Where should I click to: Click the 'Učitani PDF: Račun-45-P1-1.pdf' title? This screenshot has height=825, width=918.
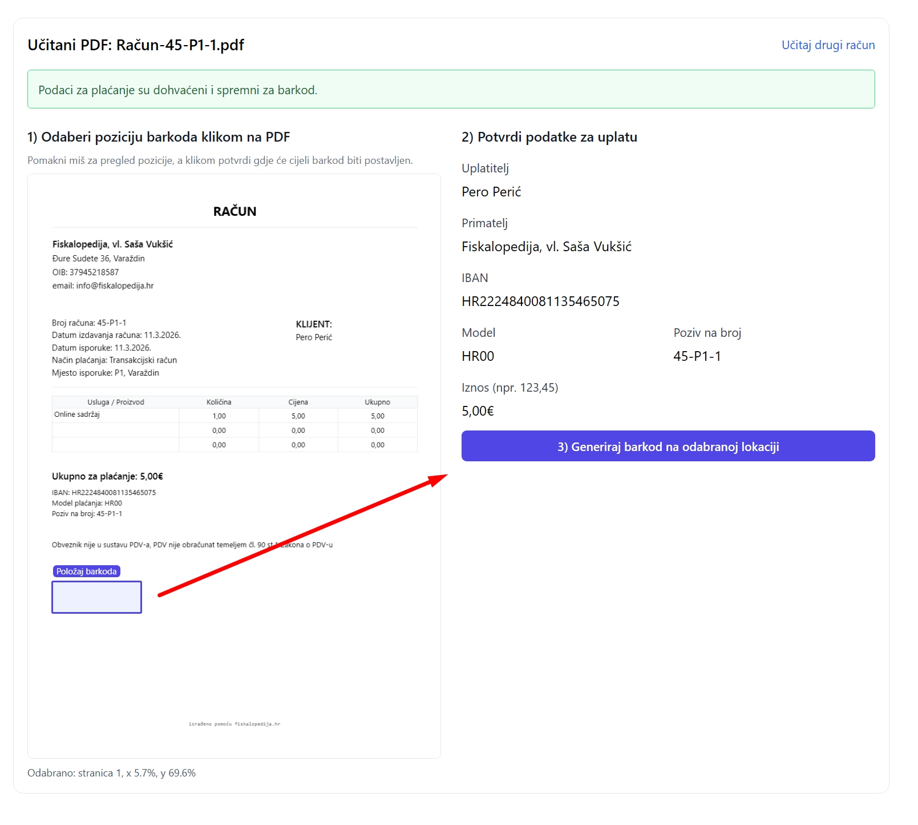[136, 45]
